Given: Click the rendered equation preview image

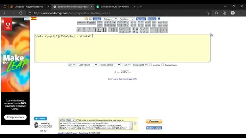Looking at the screenshot, I should click(123, 72).
